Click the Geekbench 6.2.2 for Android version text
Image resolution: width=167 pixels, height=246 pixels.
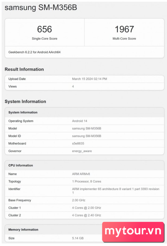[34, 52]
